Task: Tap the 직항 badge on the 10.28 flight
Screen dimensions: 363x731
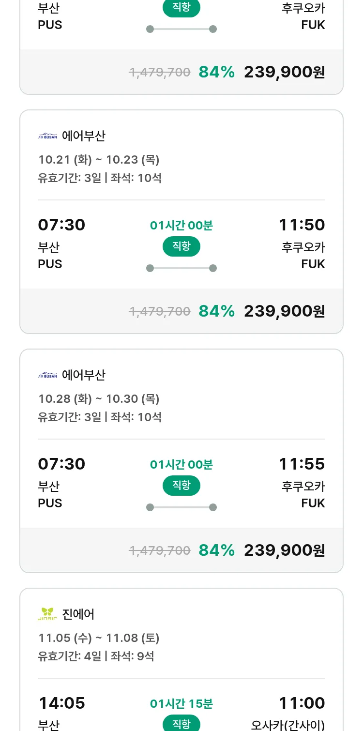Action: [x=181, y=486]
